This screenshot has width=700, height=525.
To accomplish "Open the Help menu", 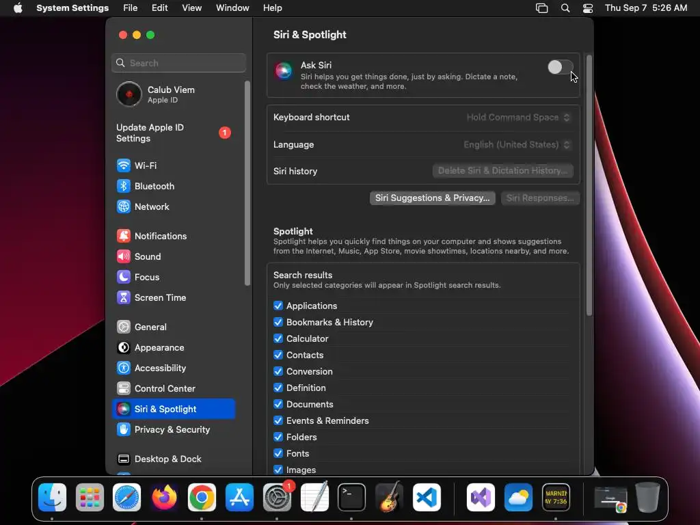I will click(272, 8).
